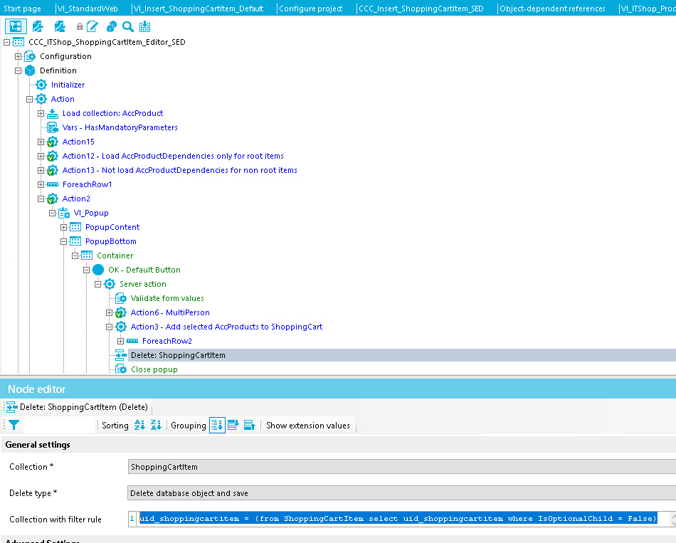Expand the ForeachRow2 node
The image size is (676, 543).
121,341
